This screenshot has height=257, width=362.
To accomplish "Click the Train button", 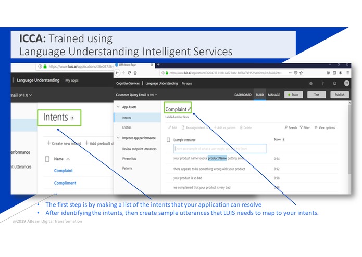I will coord(294,95).
